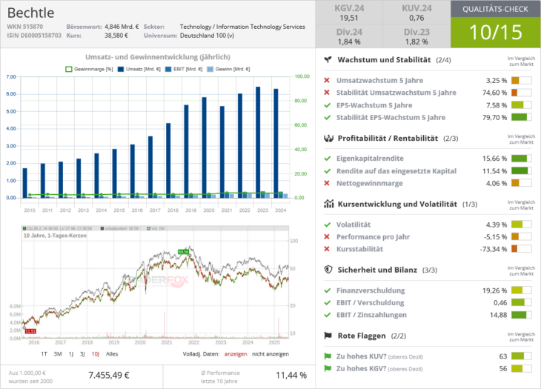Click the Bechtle company title
541x389 pixels.
pos(30,13)
